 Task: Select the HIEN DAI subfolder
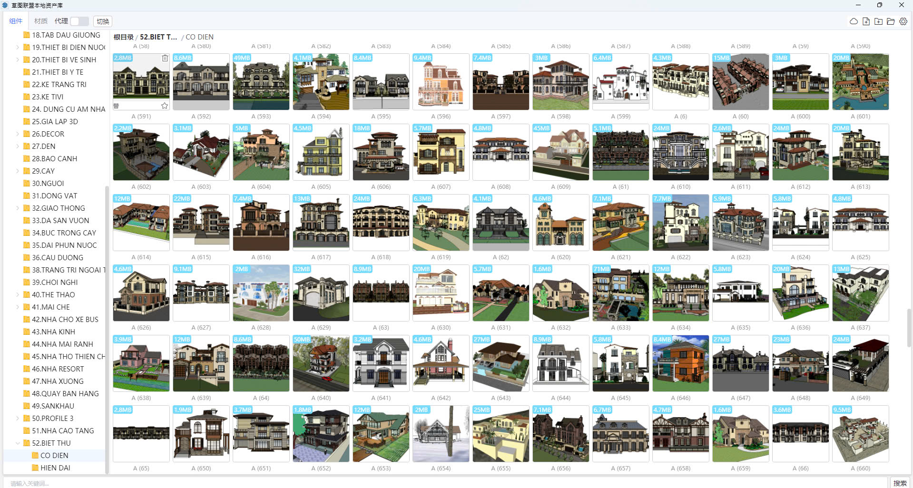pos(55,468)
